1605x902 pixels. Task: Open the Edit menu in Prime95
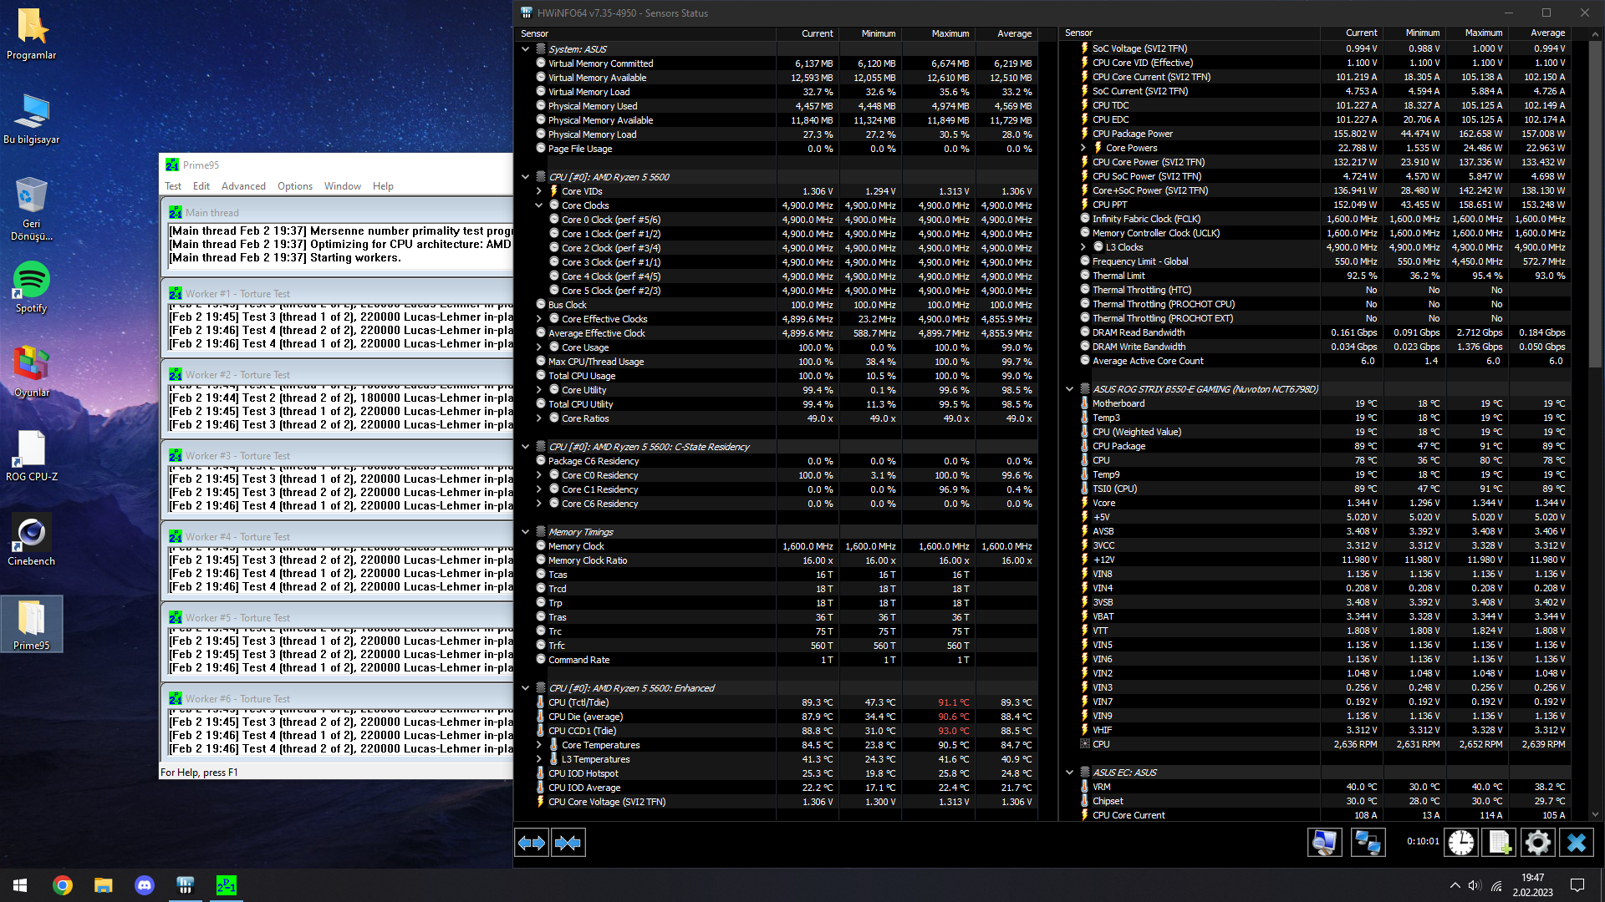(201, 186)
